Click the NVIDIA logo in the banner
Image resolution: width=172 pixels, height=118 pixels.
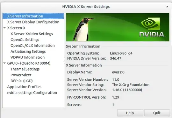[152, 27]
